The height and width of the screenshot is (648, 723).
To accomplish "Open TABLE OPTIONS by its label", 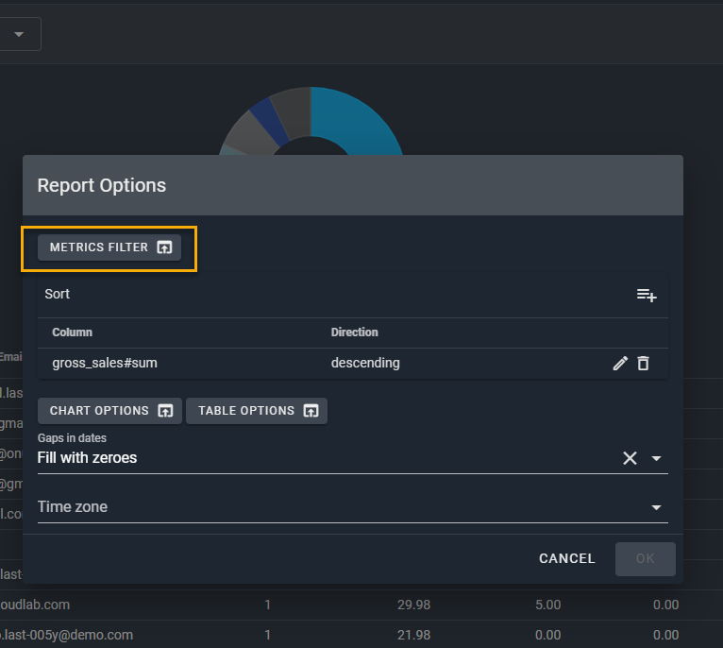I will click(246, 411).
